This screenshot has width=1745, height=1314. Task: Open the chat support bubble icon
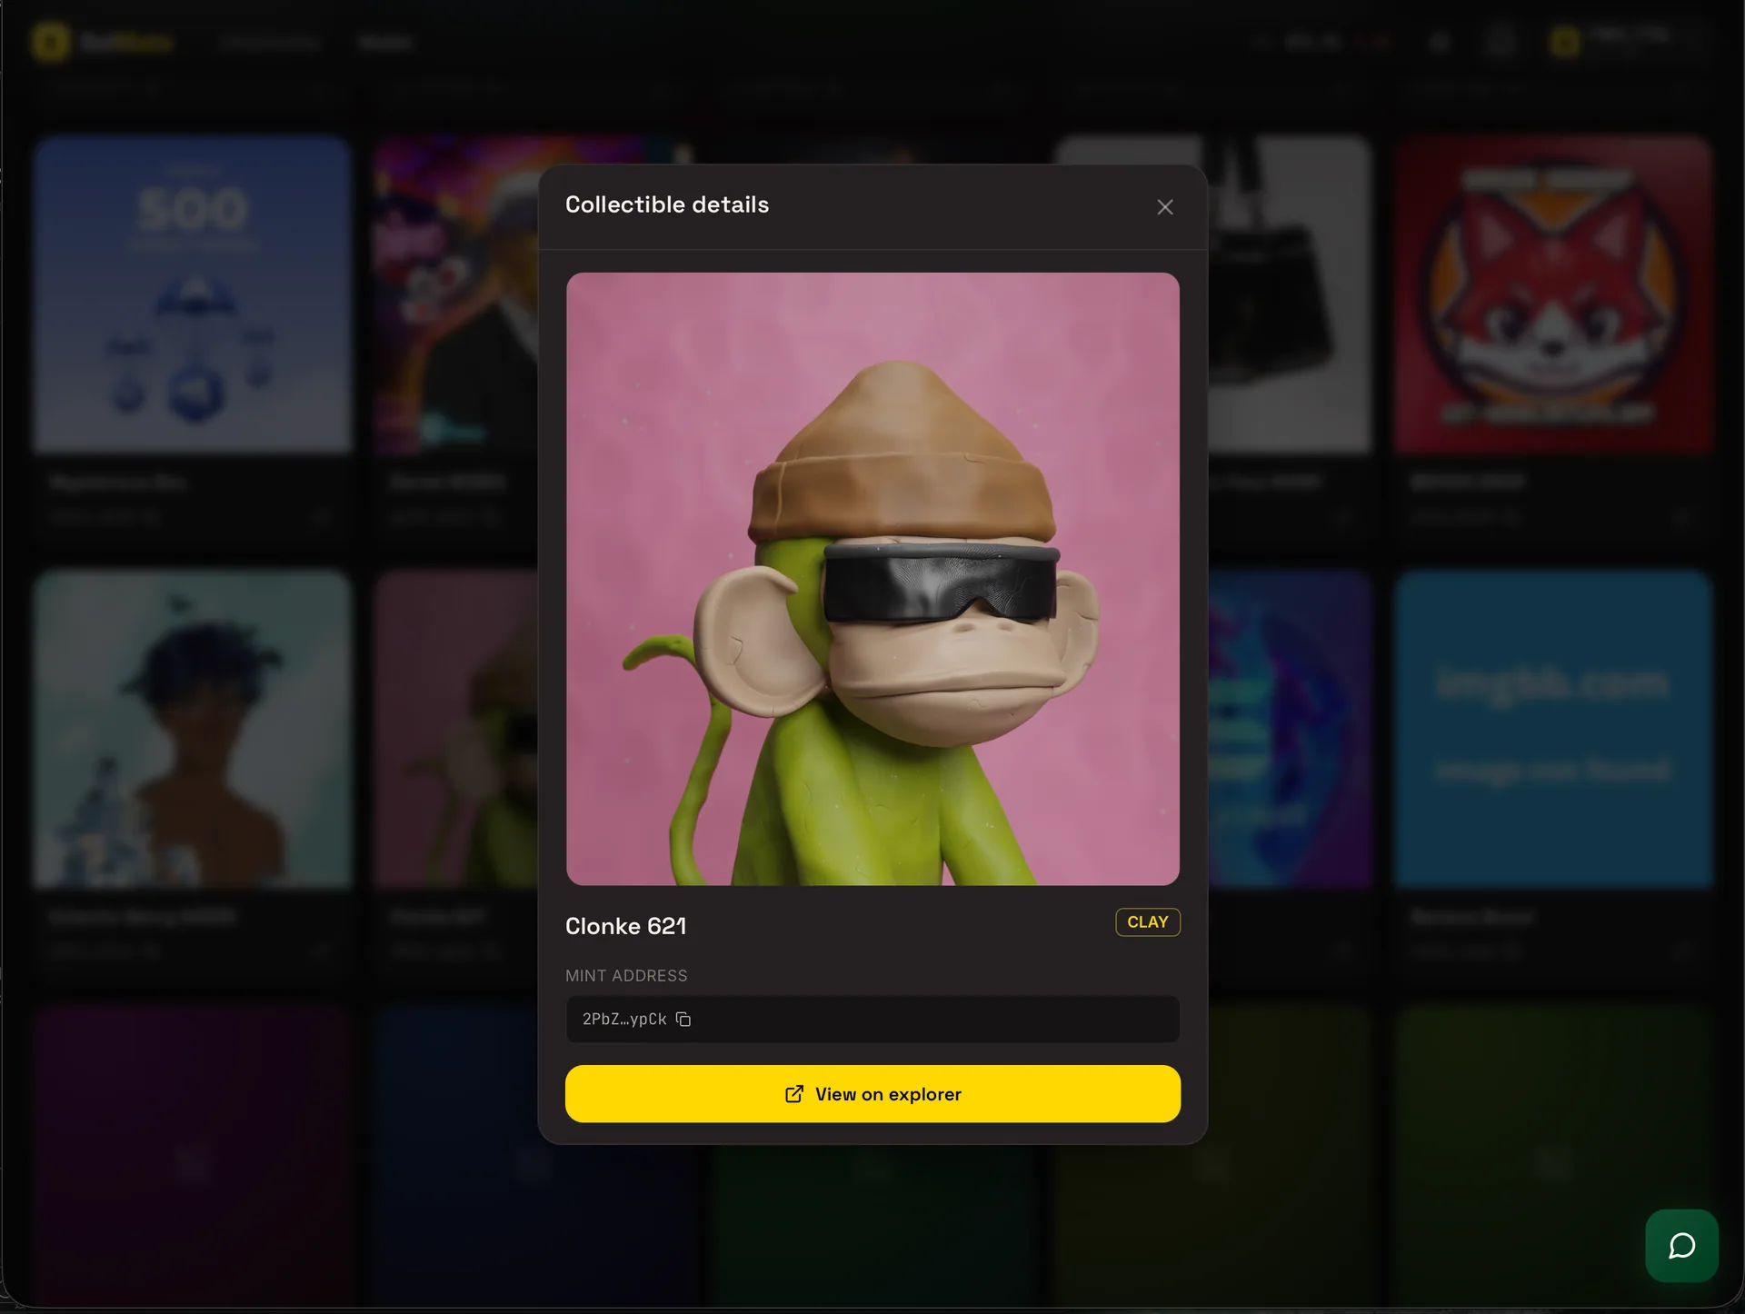(1681, 1246)
